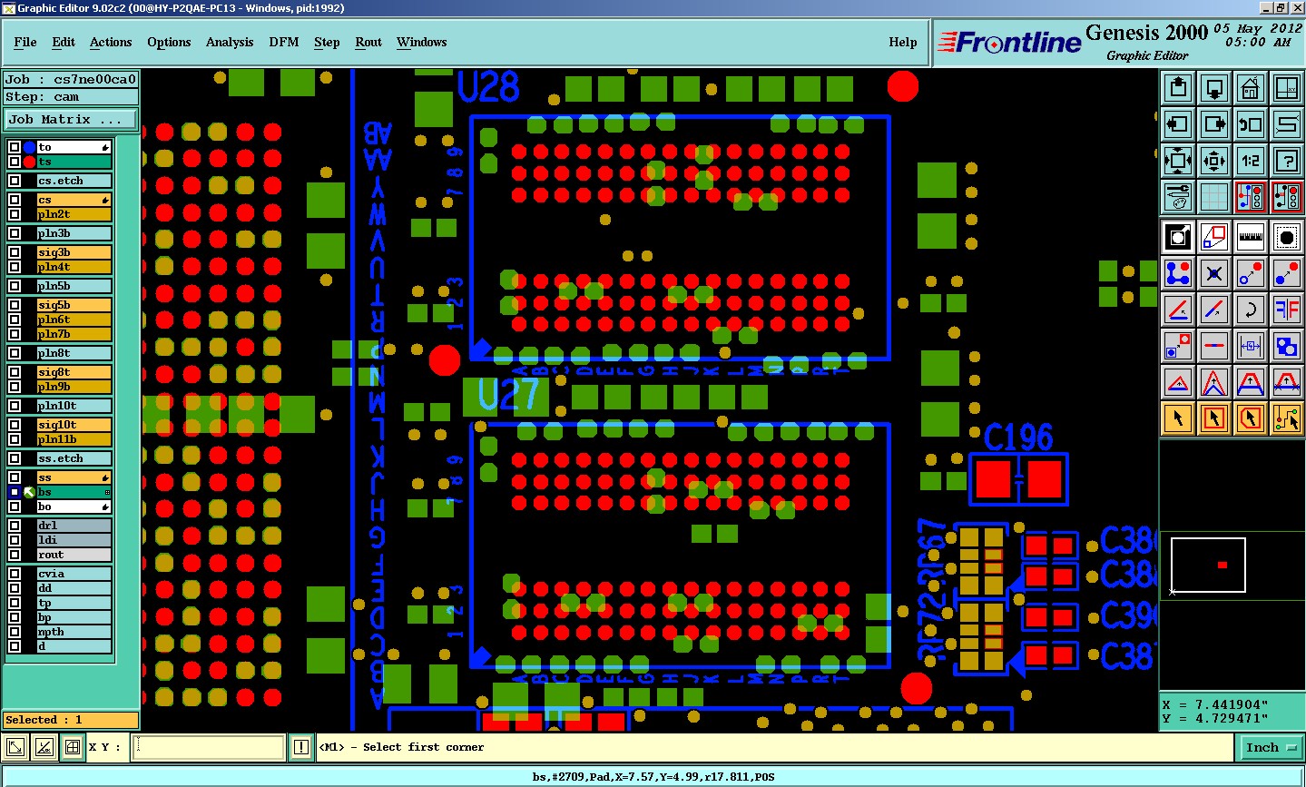The height and width of the screenshot is (787, 1306).
Task: Open the Rout menu
Action: coord(368,42)
